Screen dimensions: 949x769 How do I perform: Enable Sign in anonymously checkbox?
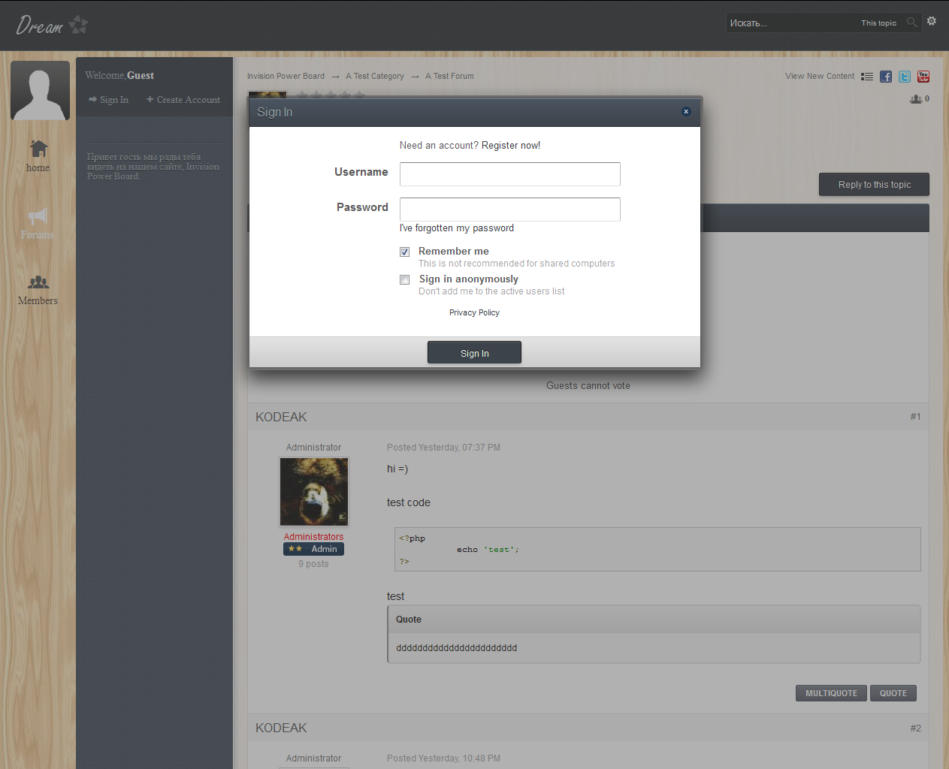(x=405, y=280)
